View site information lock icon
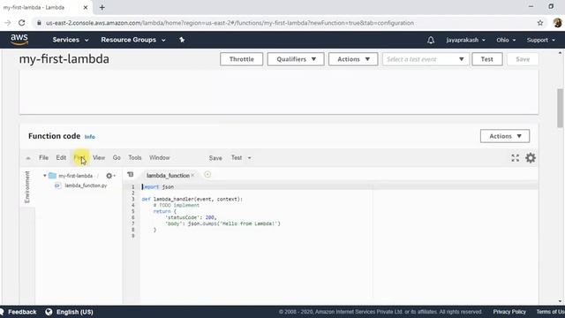The width and height of the screenshot is (565, 318). pos(39,23)
